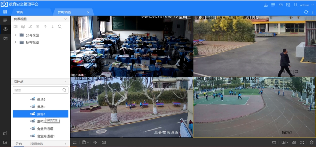Click the refresh icon in tab bar
316x147 pixels.
click(306, 12)
